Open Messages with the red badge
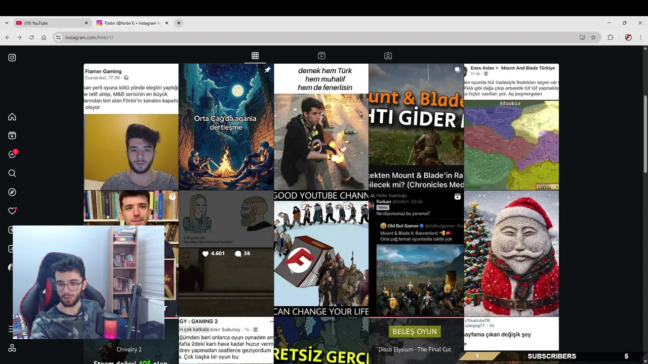This screenshot has height=364, width=648. (12, 154)
